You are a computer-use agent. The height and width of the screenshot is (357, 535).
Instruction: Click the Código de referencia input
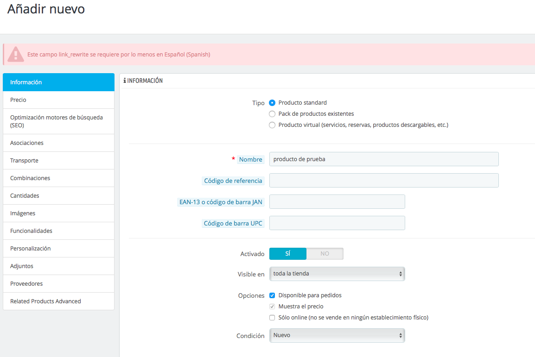(384, 181)
